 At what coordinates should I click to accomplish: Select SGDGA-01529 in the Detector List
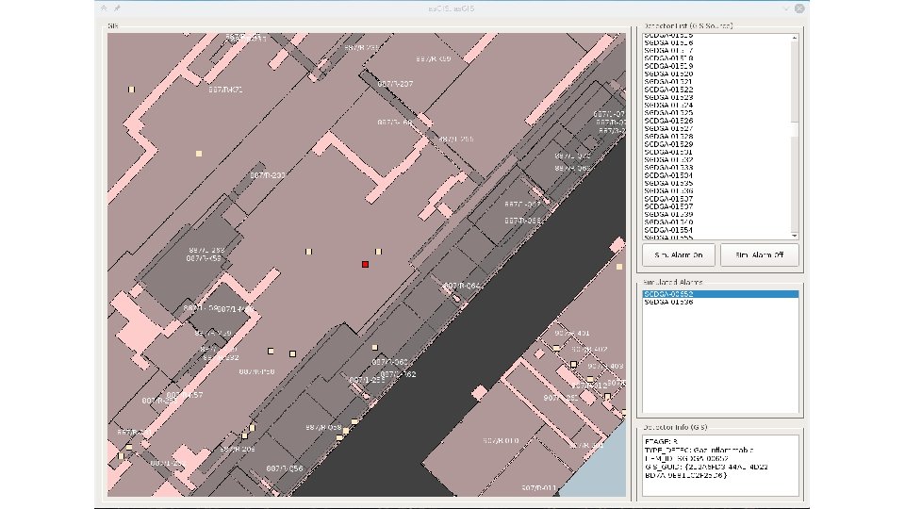668,144
